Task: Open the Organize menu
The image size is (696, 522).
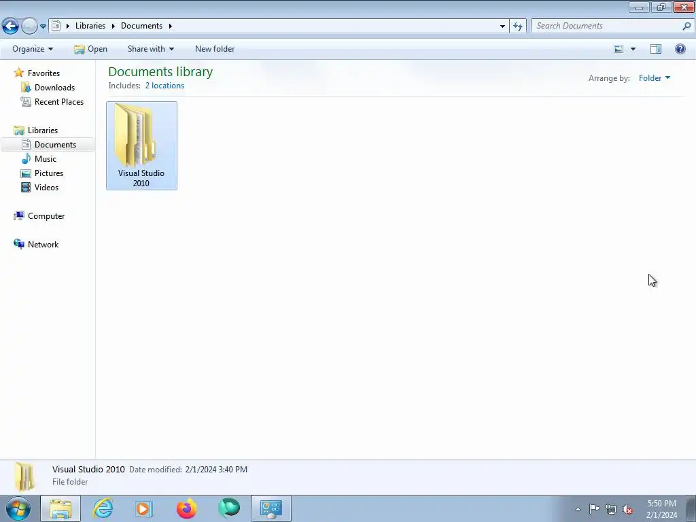Action: tap(33, 49)
